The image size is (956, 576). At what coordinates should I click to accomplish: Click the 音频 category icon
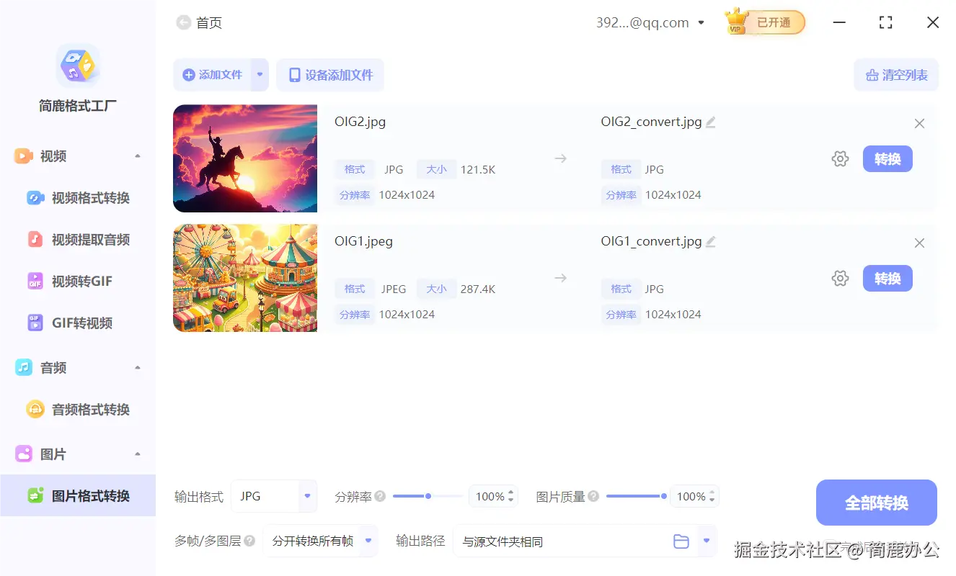point(24,368)
